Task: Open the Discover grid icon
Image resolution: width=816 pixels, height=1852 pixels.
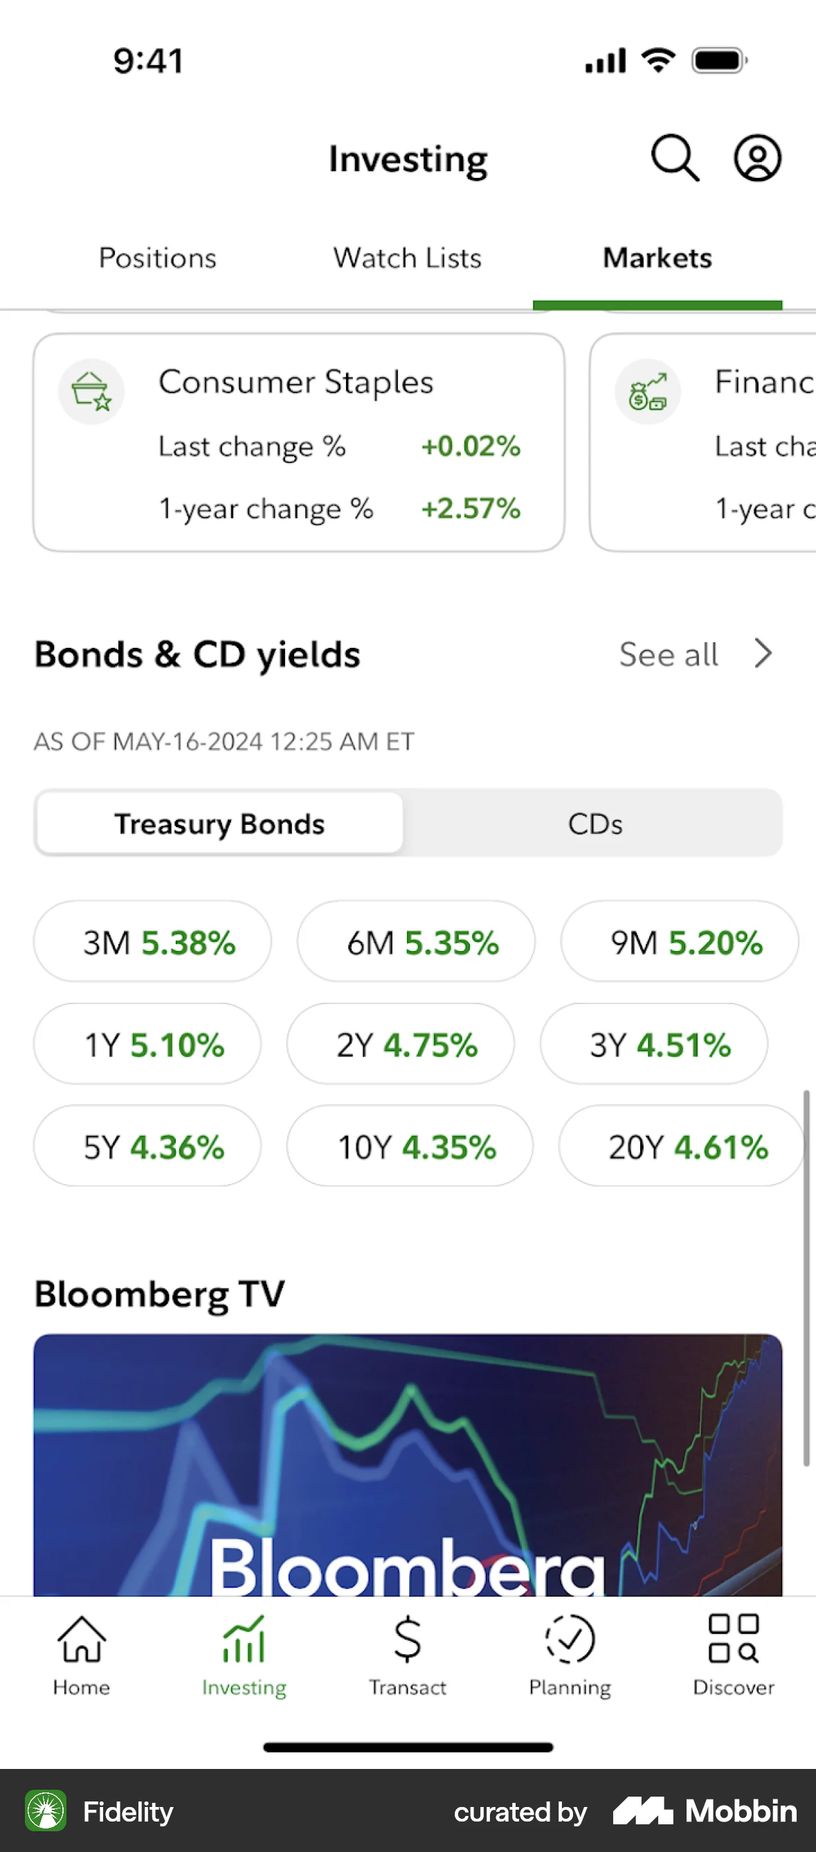Action: [734, 1640]
